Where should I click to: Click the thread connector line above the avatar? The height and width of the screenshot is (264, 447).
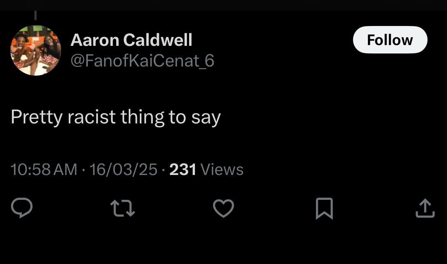pos(35,15)
